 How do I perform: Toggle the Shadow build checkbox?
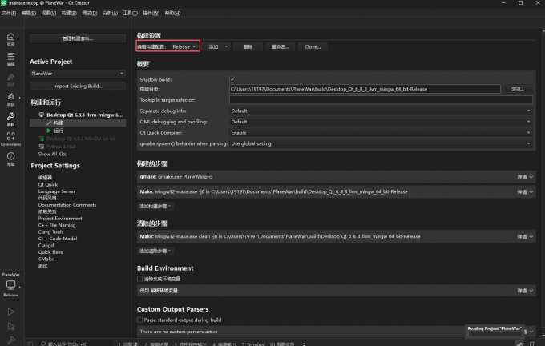[x=232, y=79]
